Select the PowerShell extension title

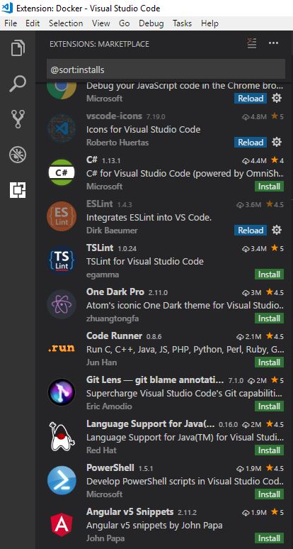tap(110, 467)
